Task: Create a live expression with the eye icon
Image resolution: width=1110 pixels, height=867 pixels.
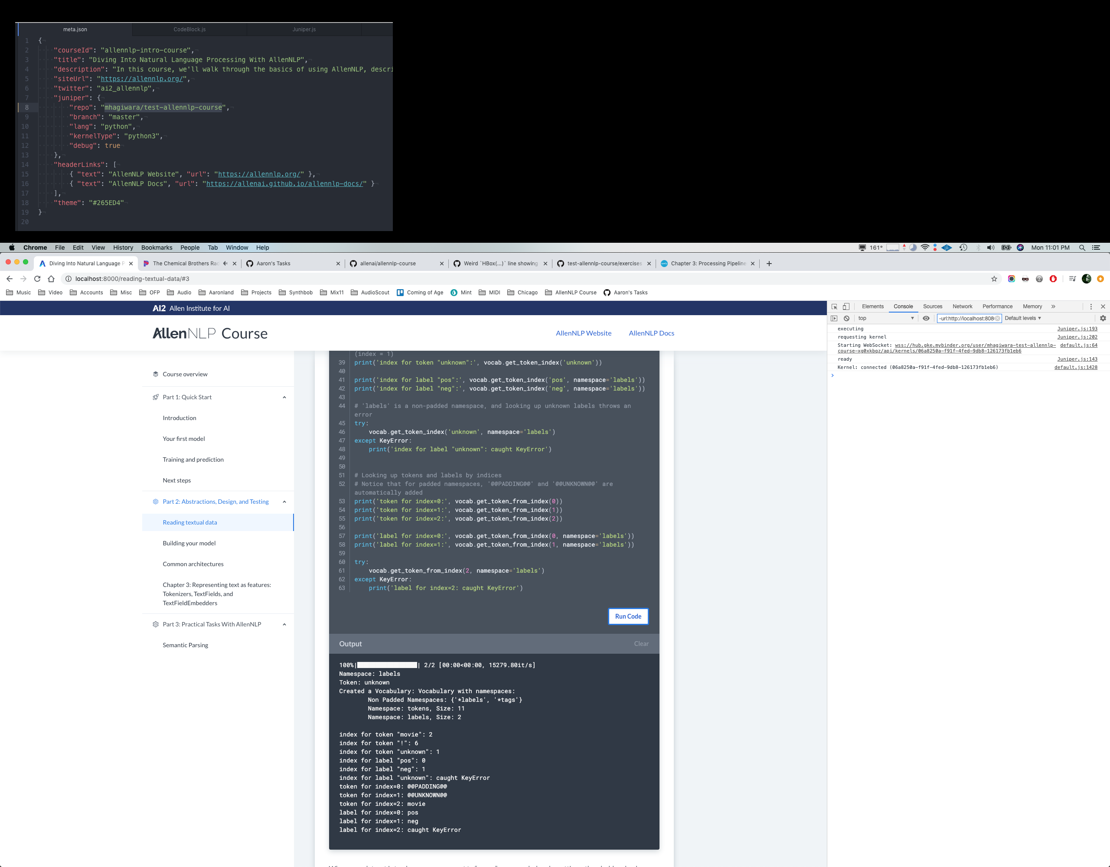Action: (x=927, y=319)
